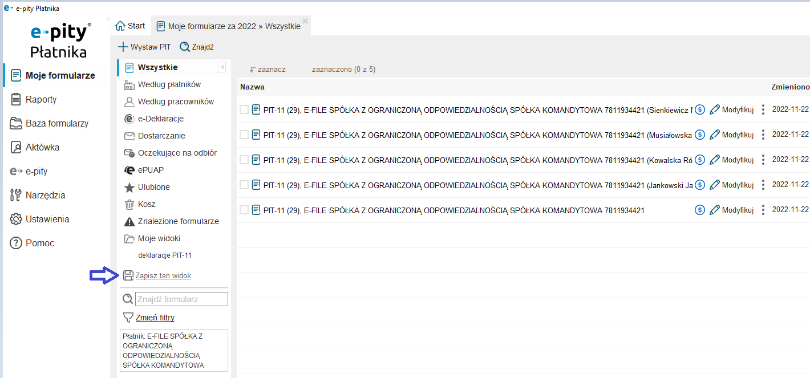810x378 pixels.
Task: Sort by Nazwa column header
Action: click(252, 87)
